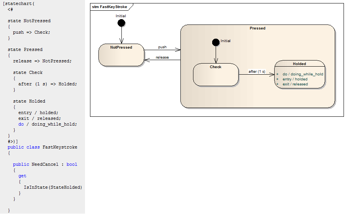Image resolution: width=347 pixels, height=214 pixels.
Task: Click 'push => Check;' in the code
Action: [31, 32]
